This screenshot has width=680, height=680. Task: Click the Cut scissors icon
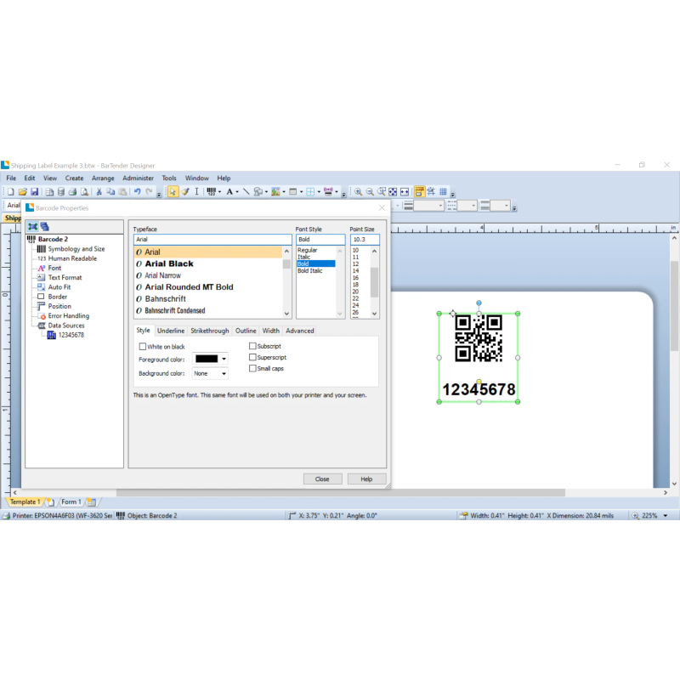pyautogui.click(x=99, y=192)
